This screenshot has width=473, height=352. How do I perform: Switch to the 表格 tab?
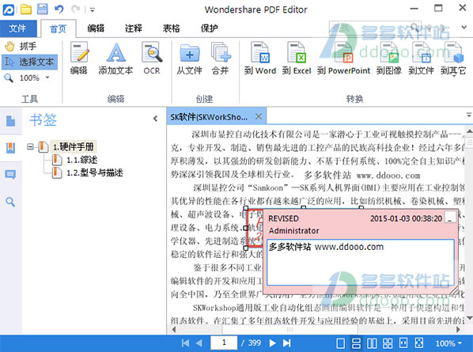pos(172,28)
